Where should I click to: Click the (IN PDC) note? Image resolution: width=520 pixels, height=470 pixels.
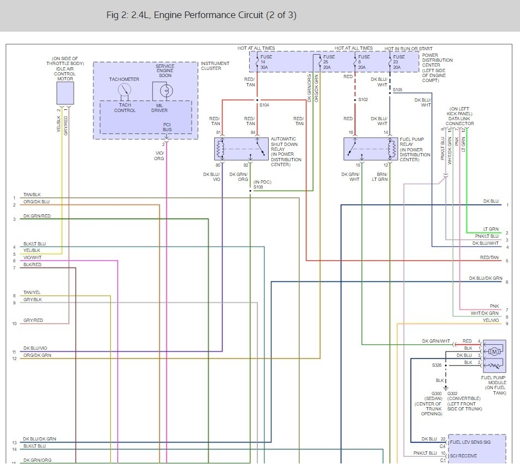pyautogui.click(x=262, y=182)
